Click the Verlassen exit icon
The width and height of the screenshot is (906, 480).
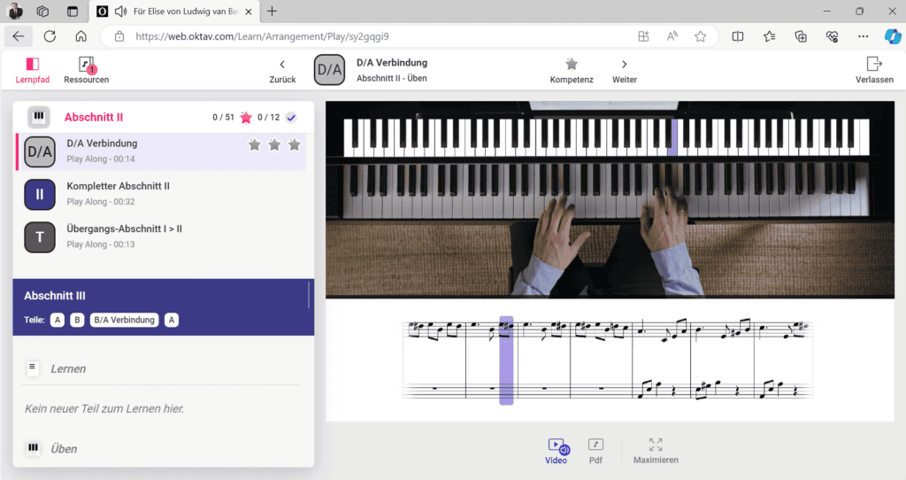(x=873, y=64)
